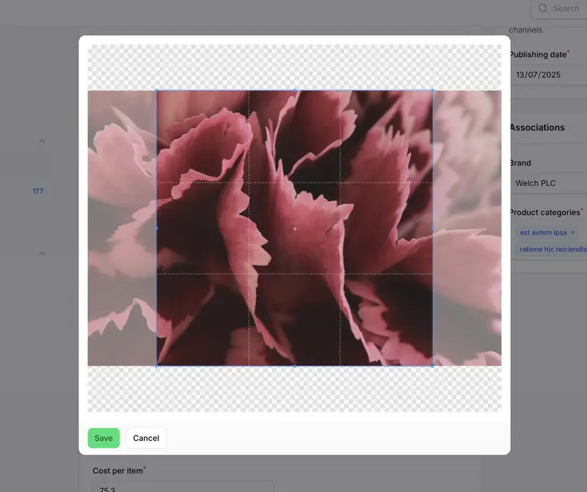This screenshot has height=492, width=587.
Task: Open the Search with the magnifier icon
Action: click(559, 8)
